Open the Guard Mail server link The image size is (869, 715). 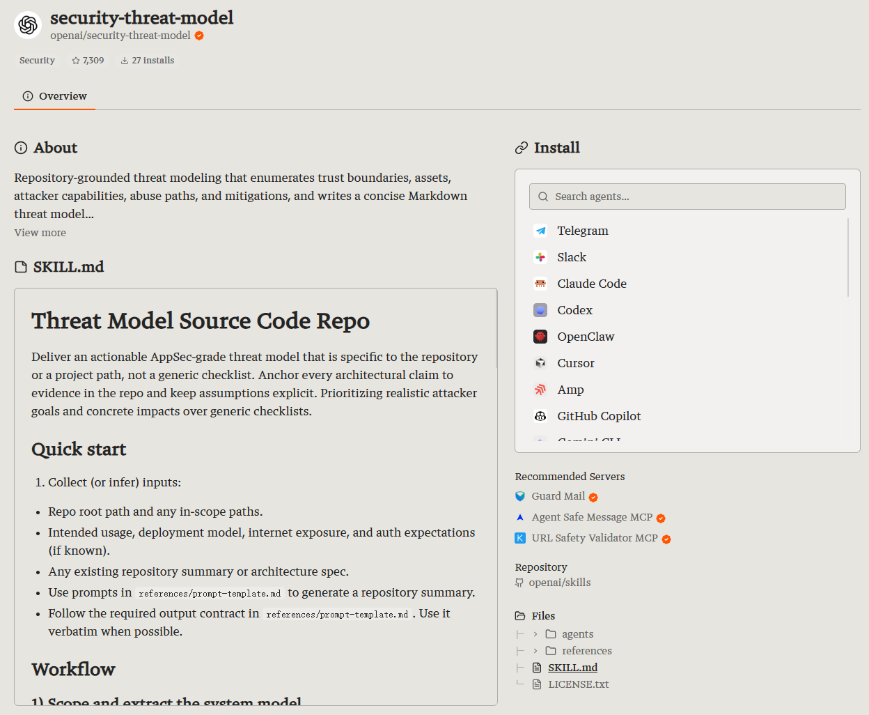tap(558, 496)
